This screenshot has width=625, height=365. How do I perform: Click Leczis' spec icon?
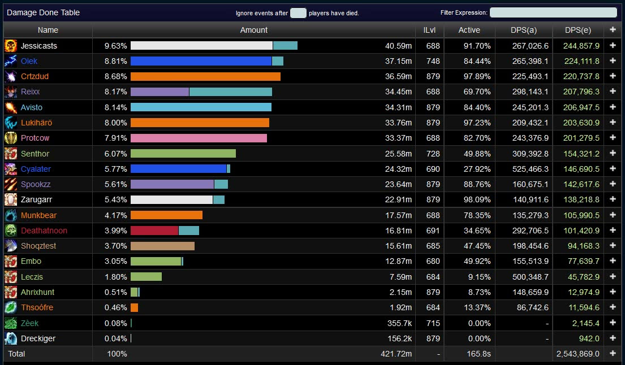pyautogui.click(x=11, y=277)
